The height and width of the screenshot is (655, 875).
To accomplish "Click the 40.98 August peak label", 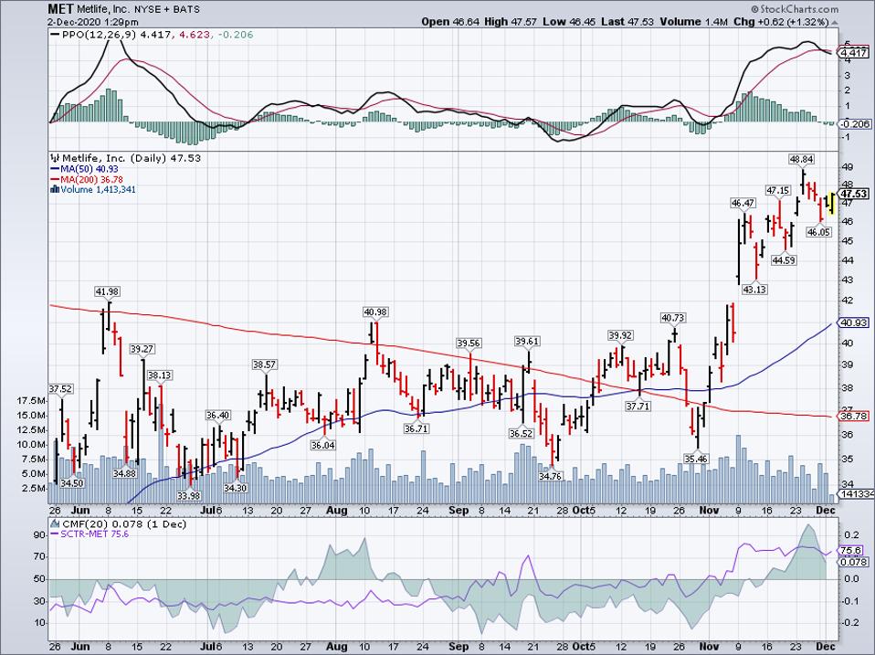I will coord(375,312).
